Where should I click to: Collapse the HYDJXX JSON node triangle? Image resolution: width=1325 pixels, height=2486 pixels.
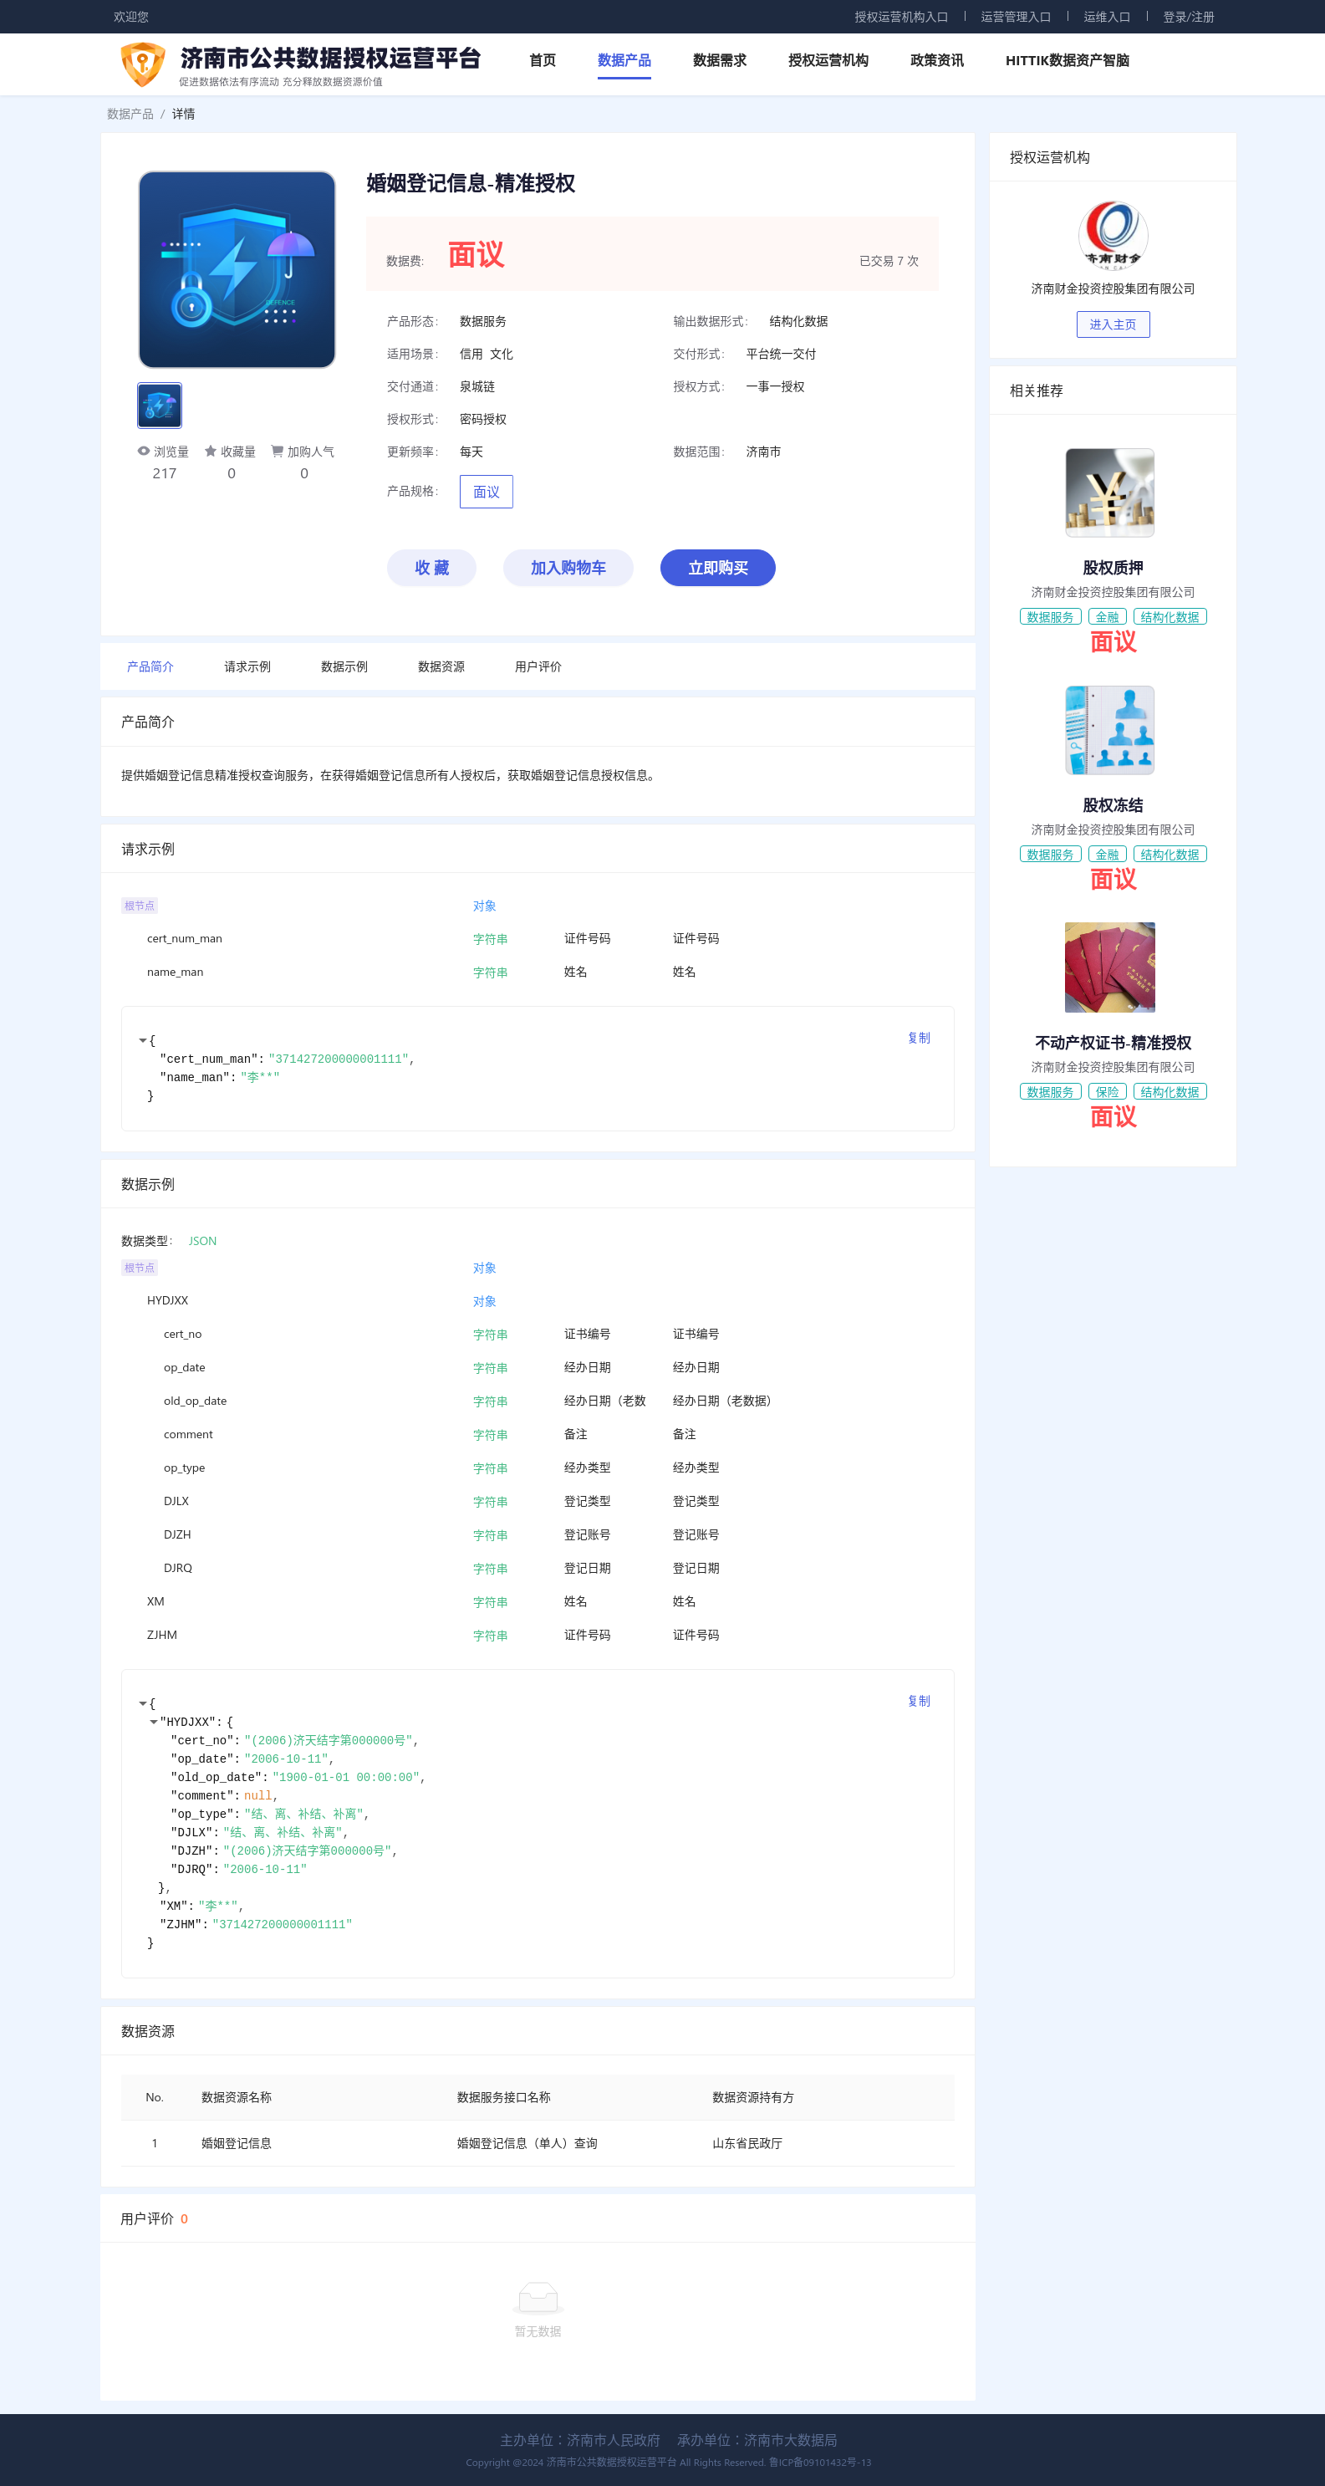click(x=154, y=1722)
